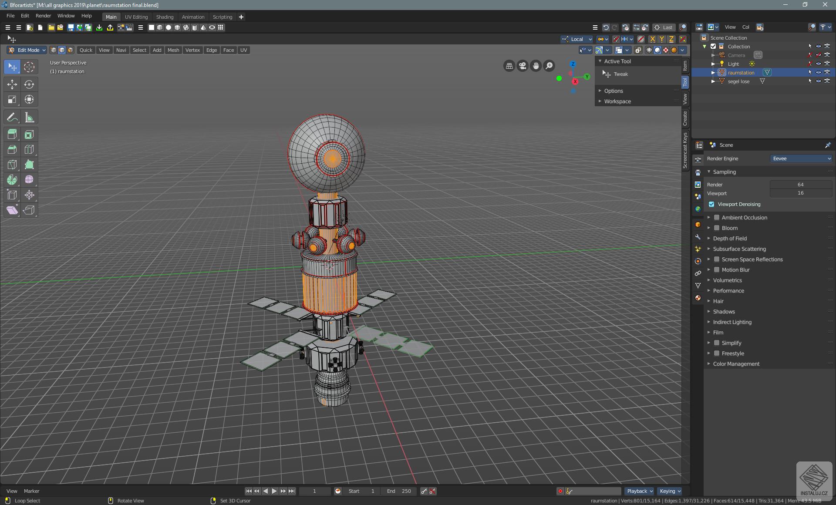The image size is (836, 505).
Task: Select the Rotate tool in toolbar
Action: 29,84
